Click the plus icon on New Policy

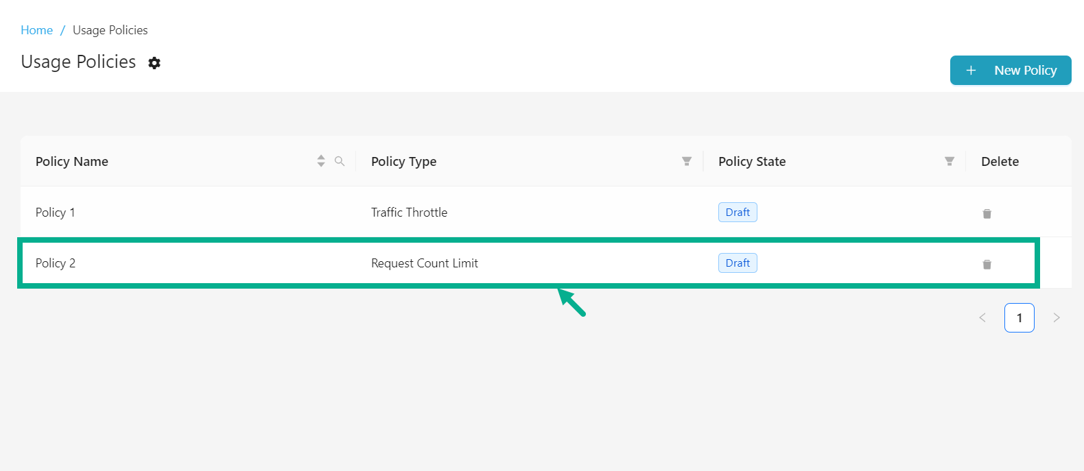pos(971,71)
